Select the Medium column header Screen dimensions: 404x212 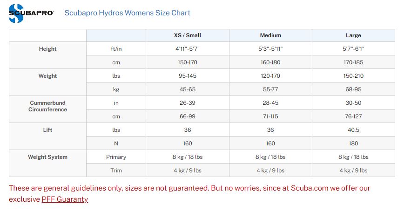point(270,35)
